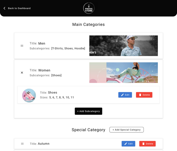The image size is (177, 151).
Task: Collapse the Women category with X icon
Action: point(22,73)
